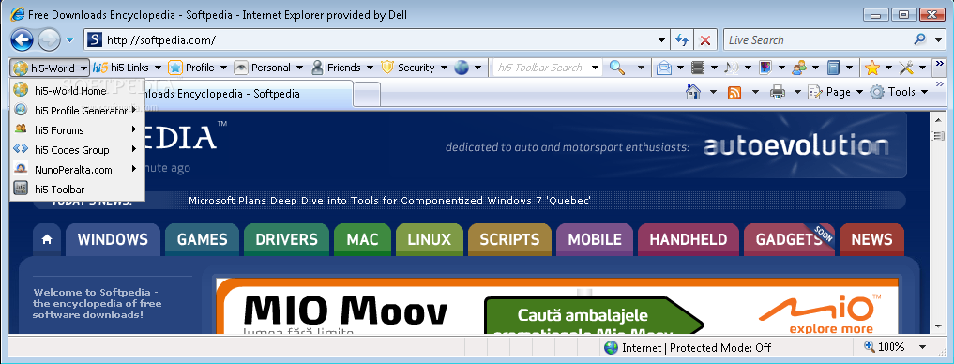954x364 pixels.
Task: Open hi5 Profile Generator submenu
Action: point(77,111)
